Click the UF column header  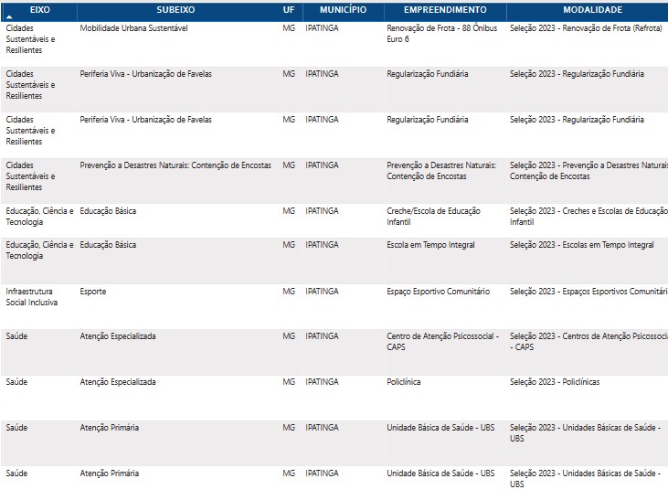point(289,9)
